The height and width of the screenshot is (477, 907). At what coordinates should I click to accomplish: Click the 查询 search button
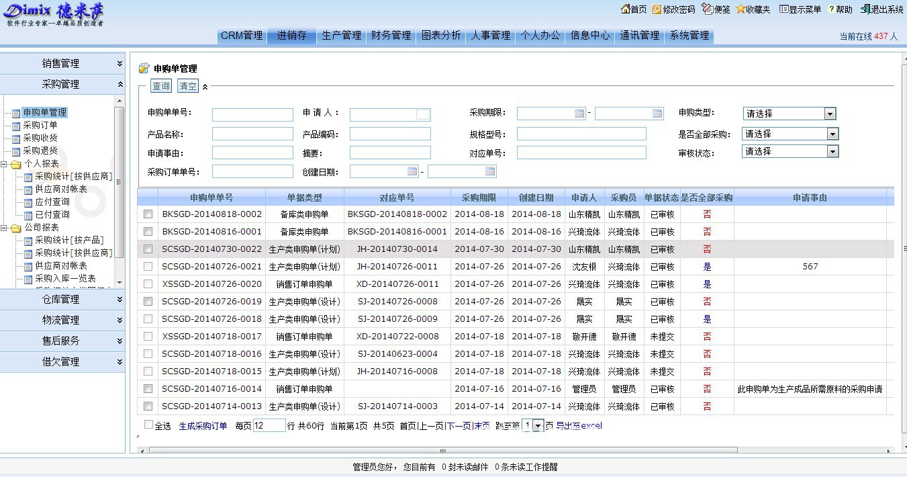pyautogui.click(x=161, y=86)
